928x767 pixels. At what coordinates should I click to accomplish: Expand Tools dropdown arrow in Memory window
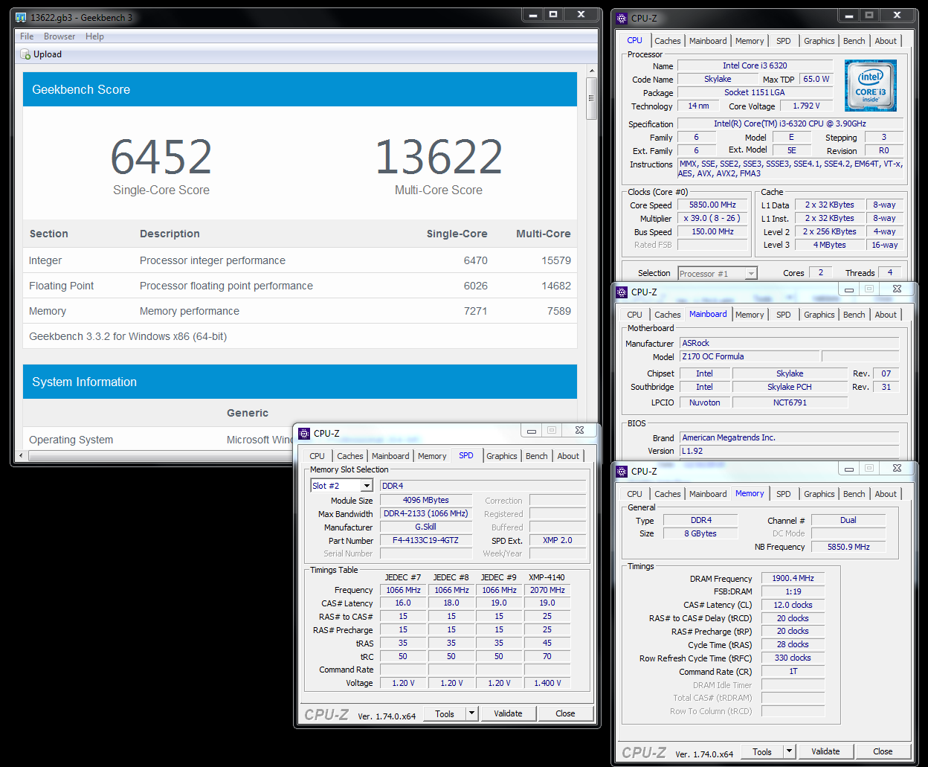[x=789, y=751]
